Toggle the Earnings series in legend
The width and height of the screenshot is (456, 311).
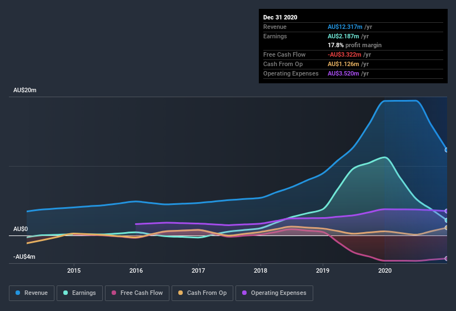[x=79, y=293]
